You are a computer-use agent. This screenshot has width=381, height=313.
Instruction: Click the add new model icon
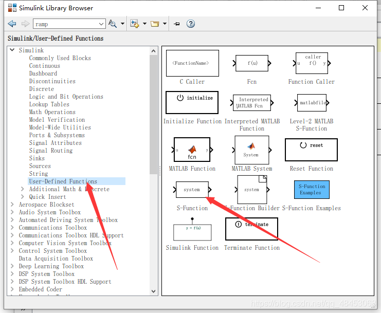134,24
